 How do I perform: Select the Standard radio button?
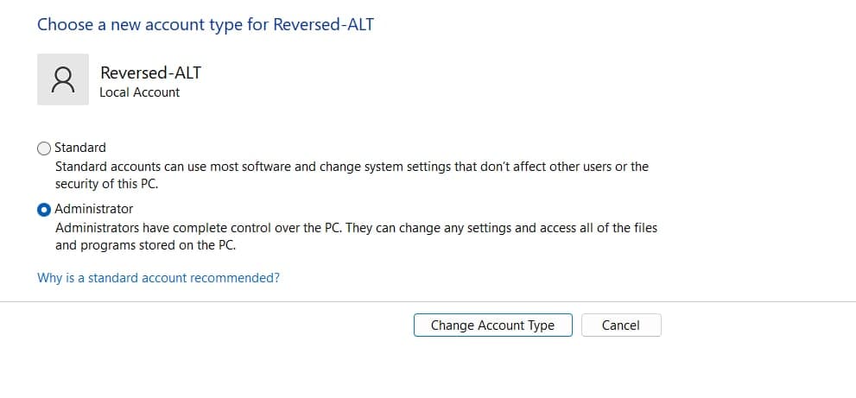pos(44,148)
